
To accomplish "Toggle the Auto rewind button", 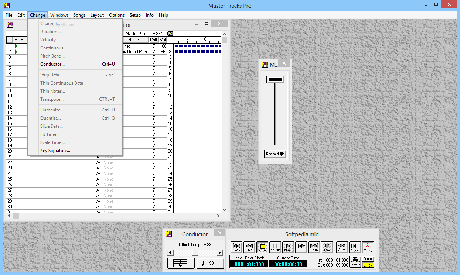I will click(x=342, y=247).
